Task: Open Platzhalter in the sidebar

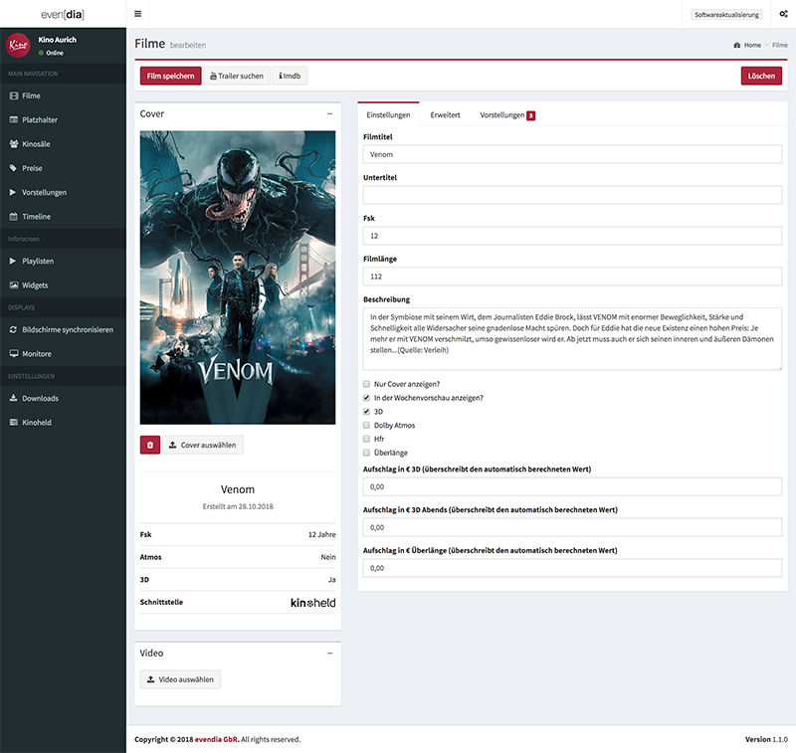Action: pos(63,119)
